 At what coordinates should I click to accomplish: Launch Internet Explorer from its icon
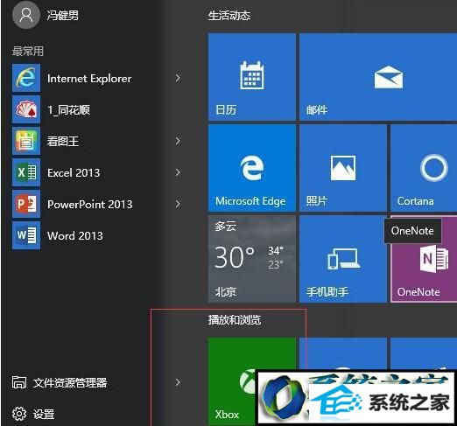[x=26, y=78]
